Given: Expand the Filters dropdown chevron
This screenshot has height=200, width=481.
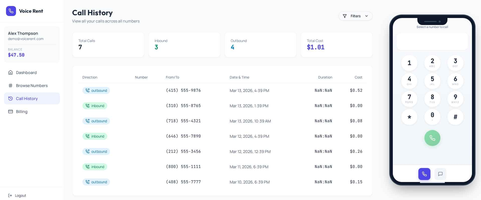Looking at the screenshot, I should point(367,16).
